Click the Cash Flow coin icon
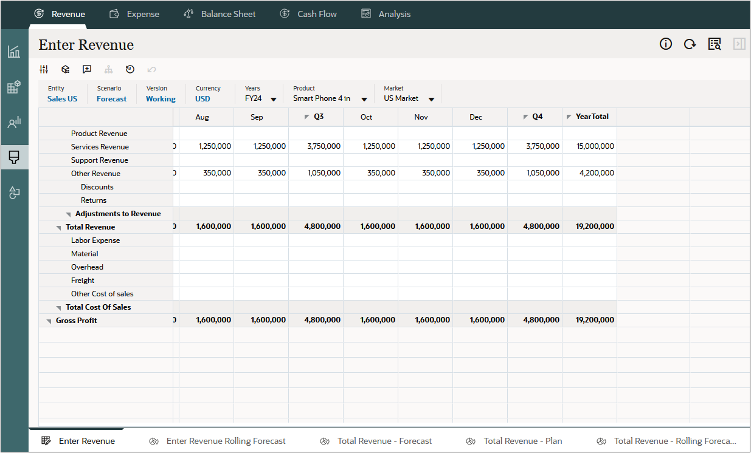 click(285, 14)
